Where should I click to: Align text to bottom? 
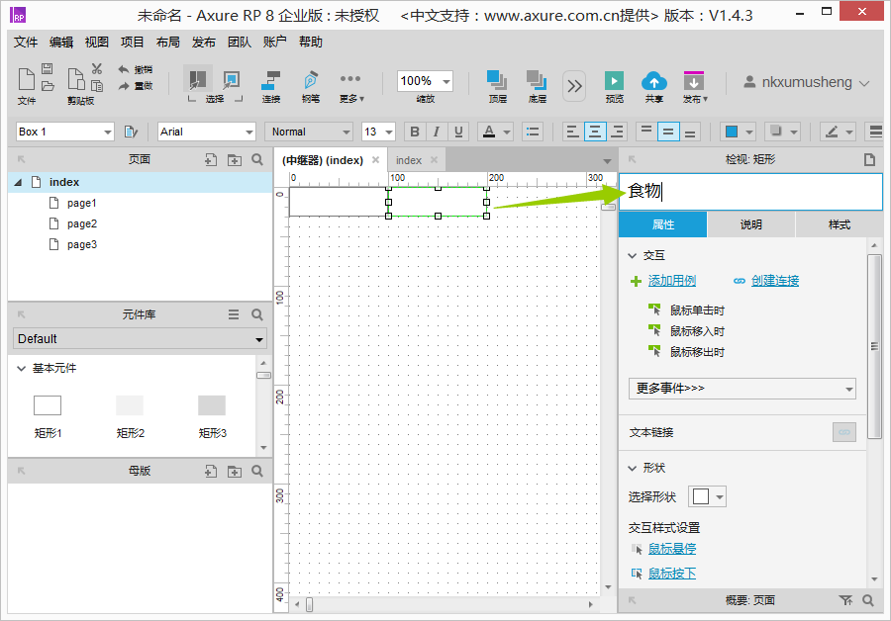[690, 132]
